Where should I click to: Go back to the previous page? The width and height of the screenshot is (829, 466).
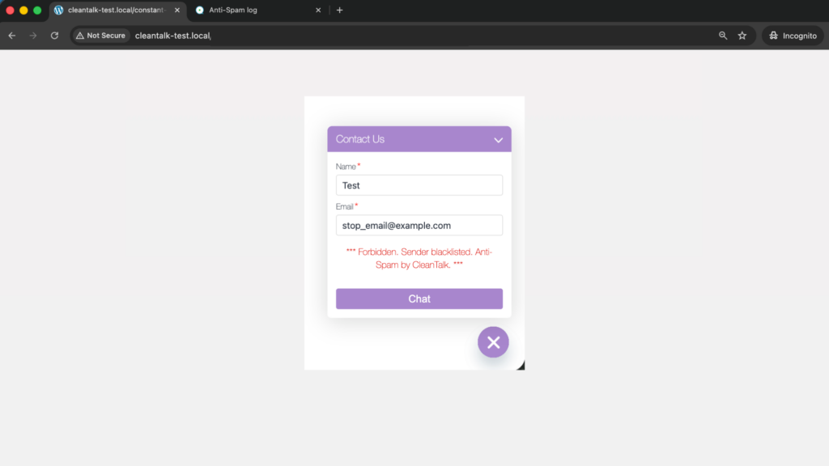11,36
